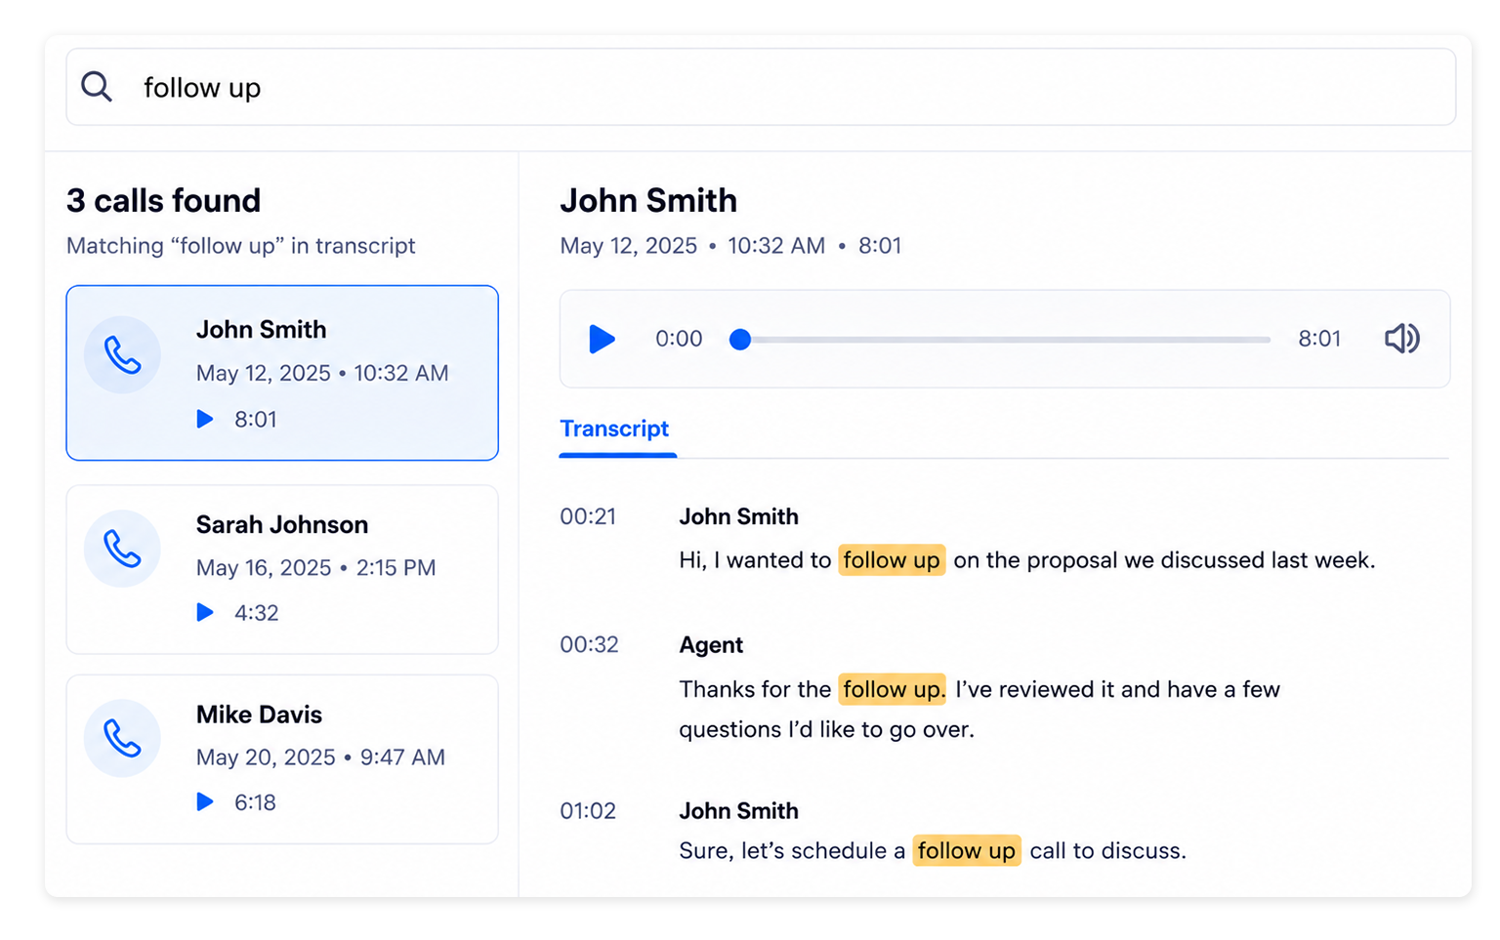
Task: Click "May 20, 2025 • 9:47 AM" date text
Action: [320, 757]
